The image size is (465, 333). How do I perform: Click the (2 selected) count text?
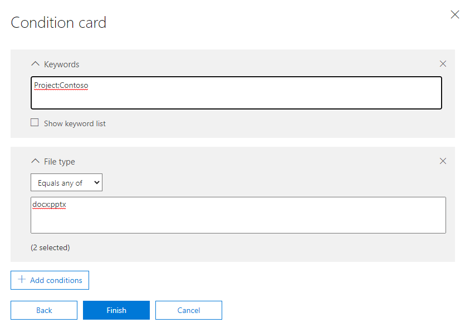[x=50, y=247]
